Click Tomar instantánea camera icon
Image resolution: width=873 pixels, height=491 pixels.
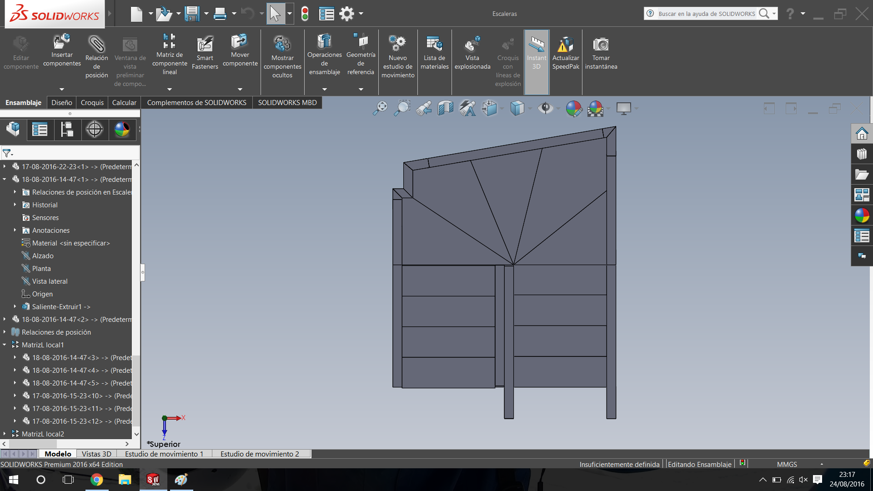click(x=601, y=45)
